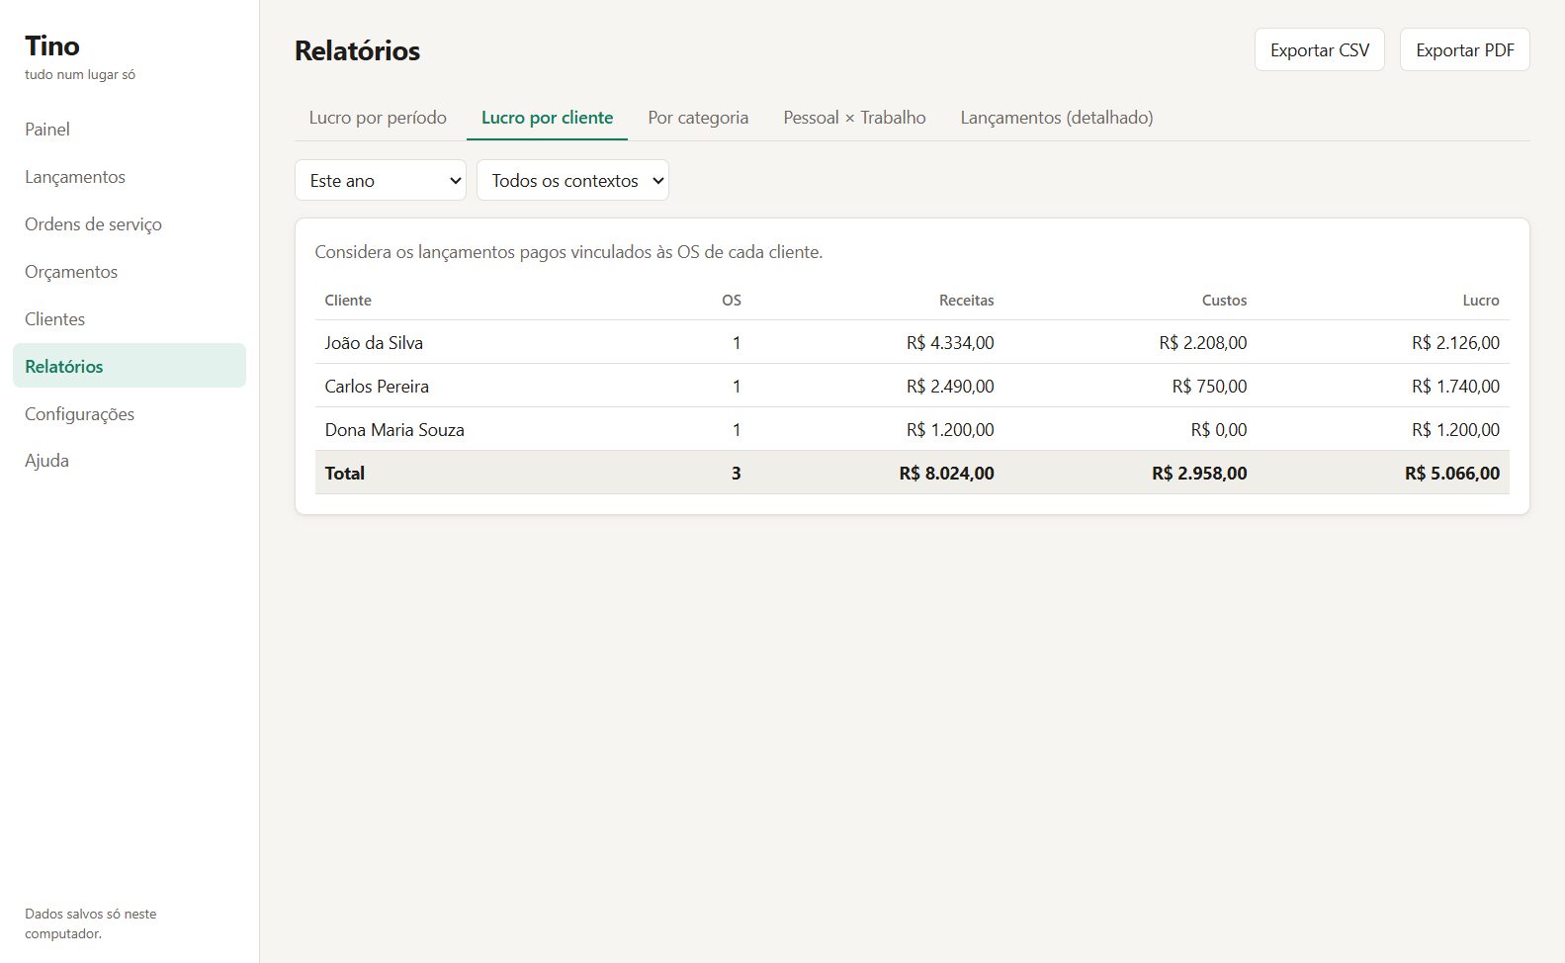Click the João da Silva client name
Viewport: 1565px width, 963px height.
coord(374,343)
